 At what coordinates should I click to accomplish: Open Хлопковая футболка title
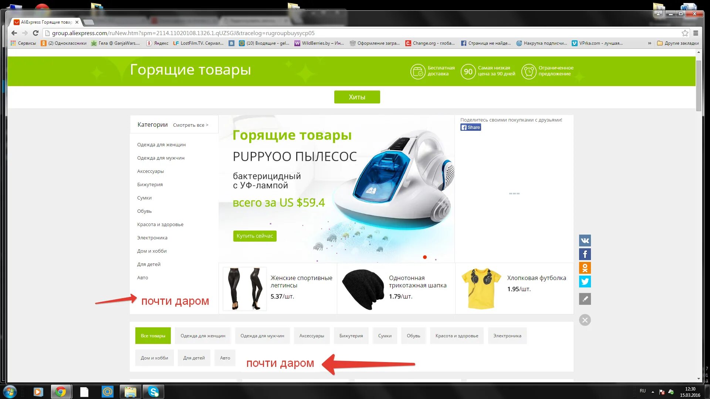[x=536, y=278]
